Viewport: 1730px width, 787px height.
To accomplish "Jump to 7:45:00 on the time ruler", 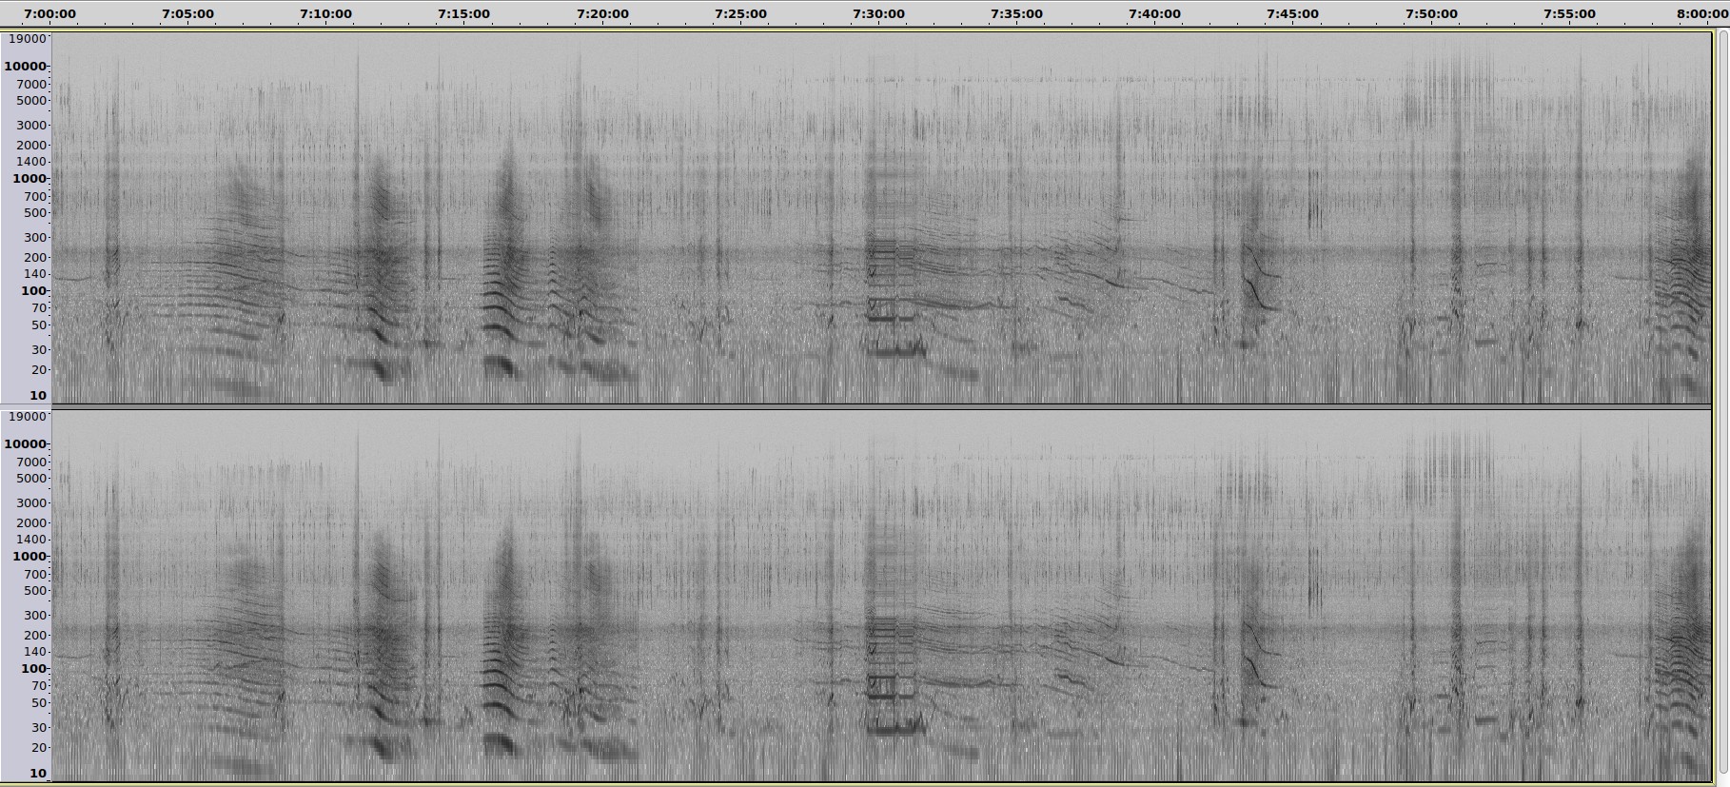I will (x=1292, y=14).
